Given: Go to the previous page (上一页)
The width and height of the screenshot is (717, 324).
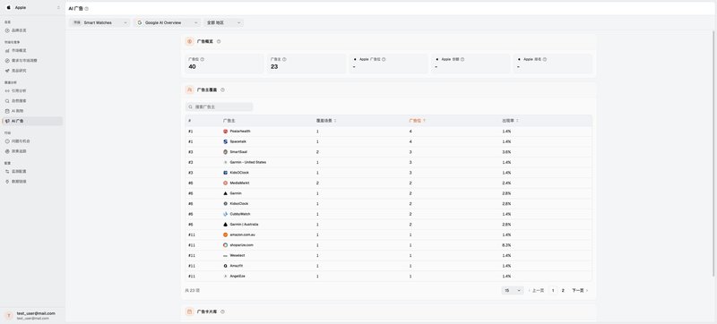Looking at the screenshot, I should point(536,290).
